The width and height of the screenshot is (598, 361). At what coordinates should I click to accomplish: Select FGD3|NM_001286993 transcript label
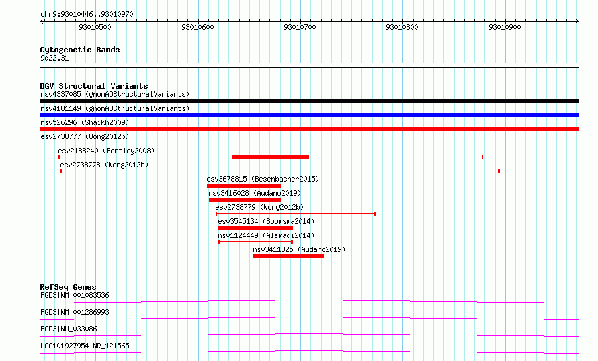pyautogui.click(x=75, y=312)
